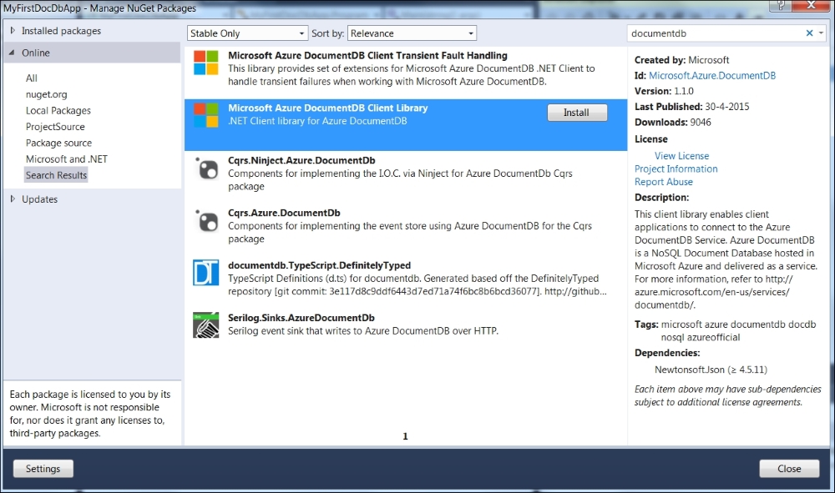The height and width of the screenshot is (493, 835).
Task: Open the Project Information link
Action: 676,169
